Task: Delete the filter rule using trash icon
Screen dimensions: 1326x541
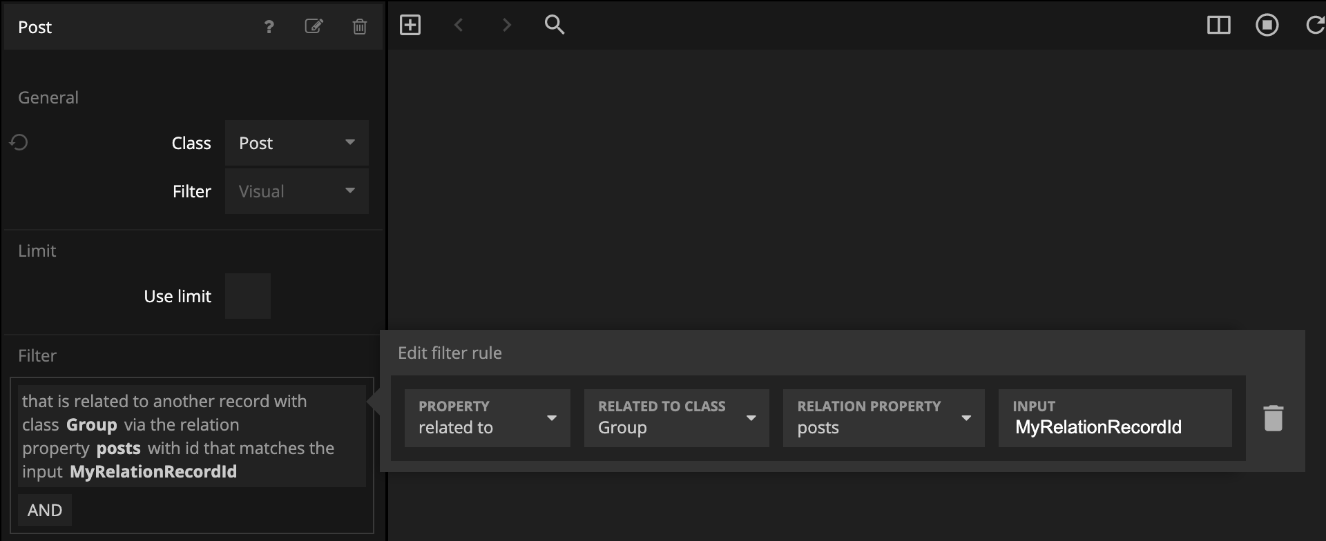Action: click(x=1273, y=418)
